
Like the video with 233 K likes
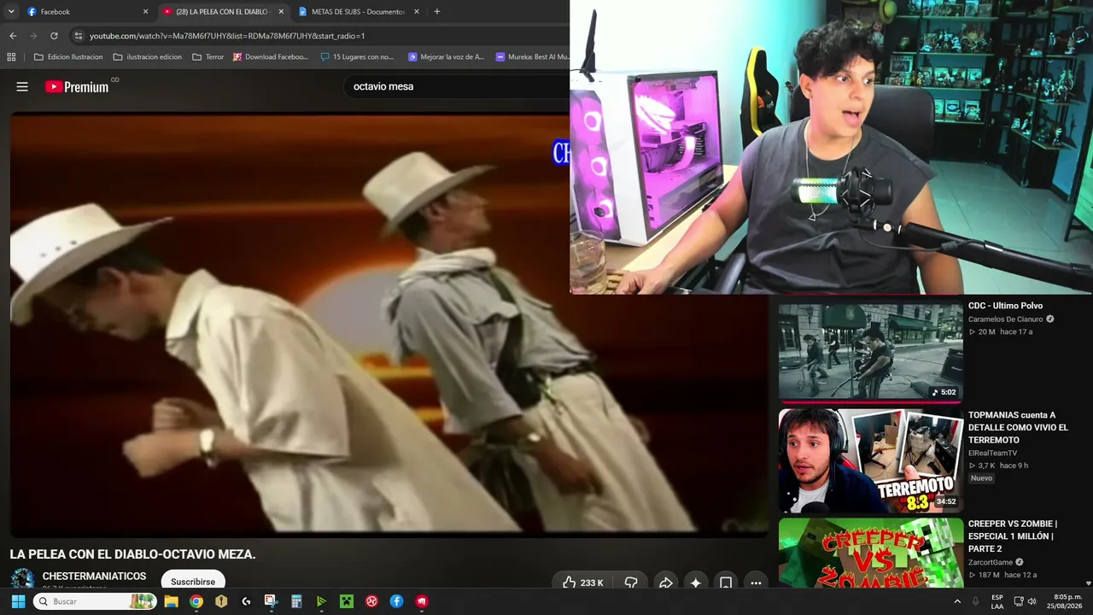pyautogui.click(x=583, y=583)
